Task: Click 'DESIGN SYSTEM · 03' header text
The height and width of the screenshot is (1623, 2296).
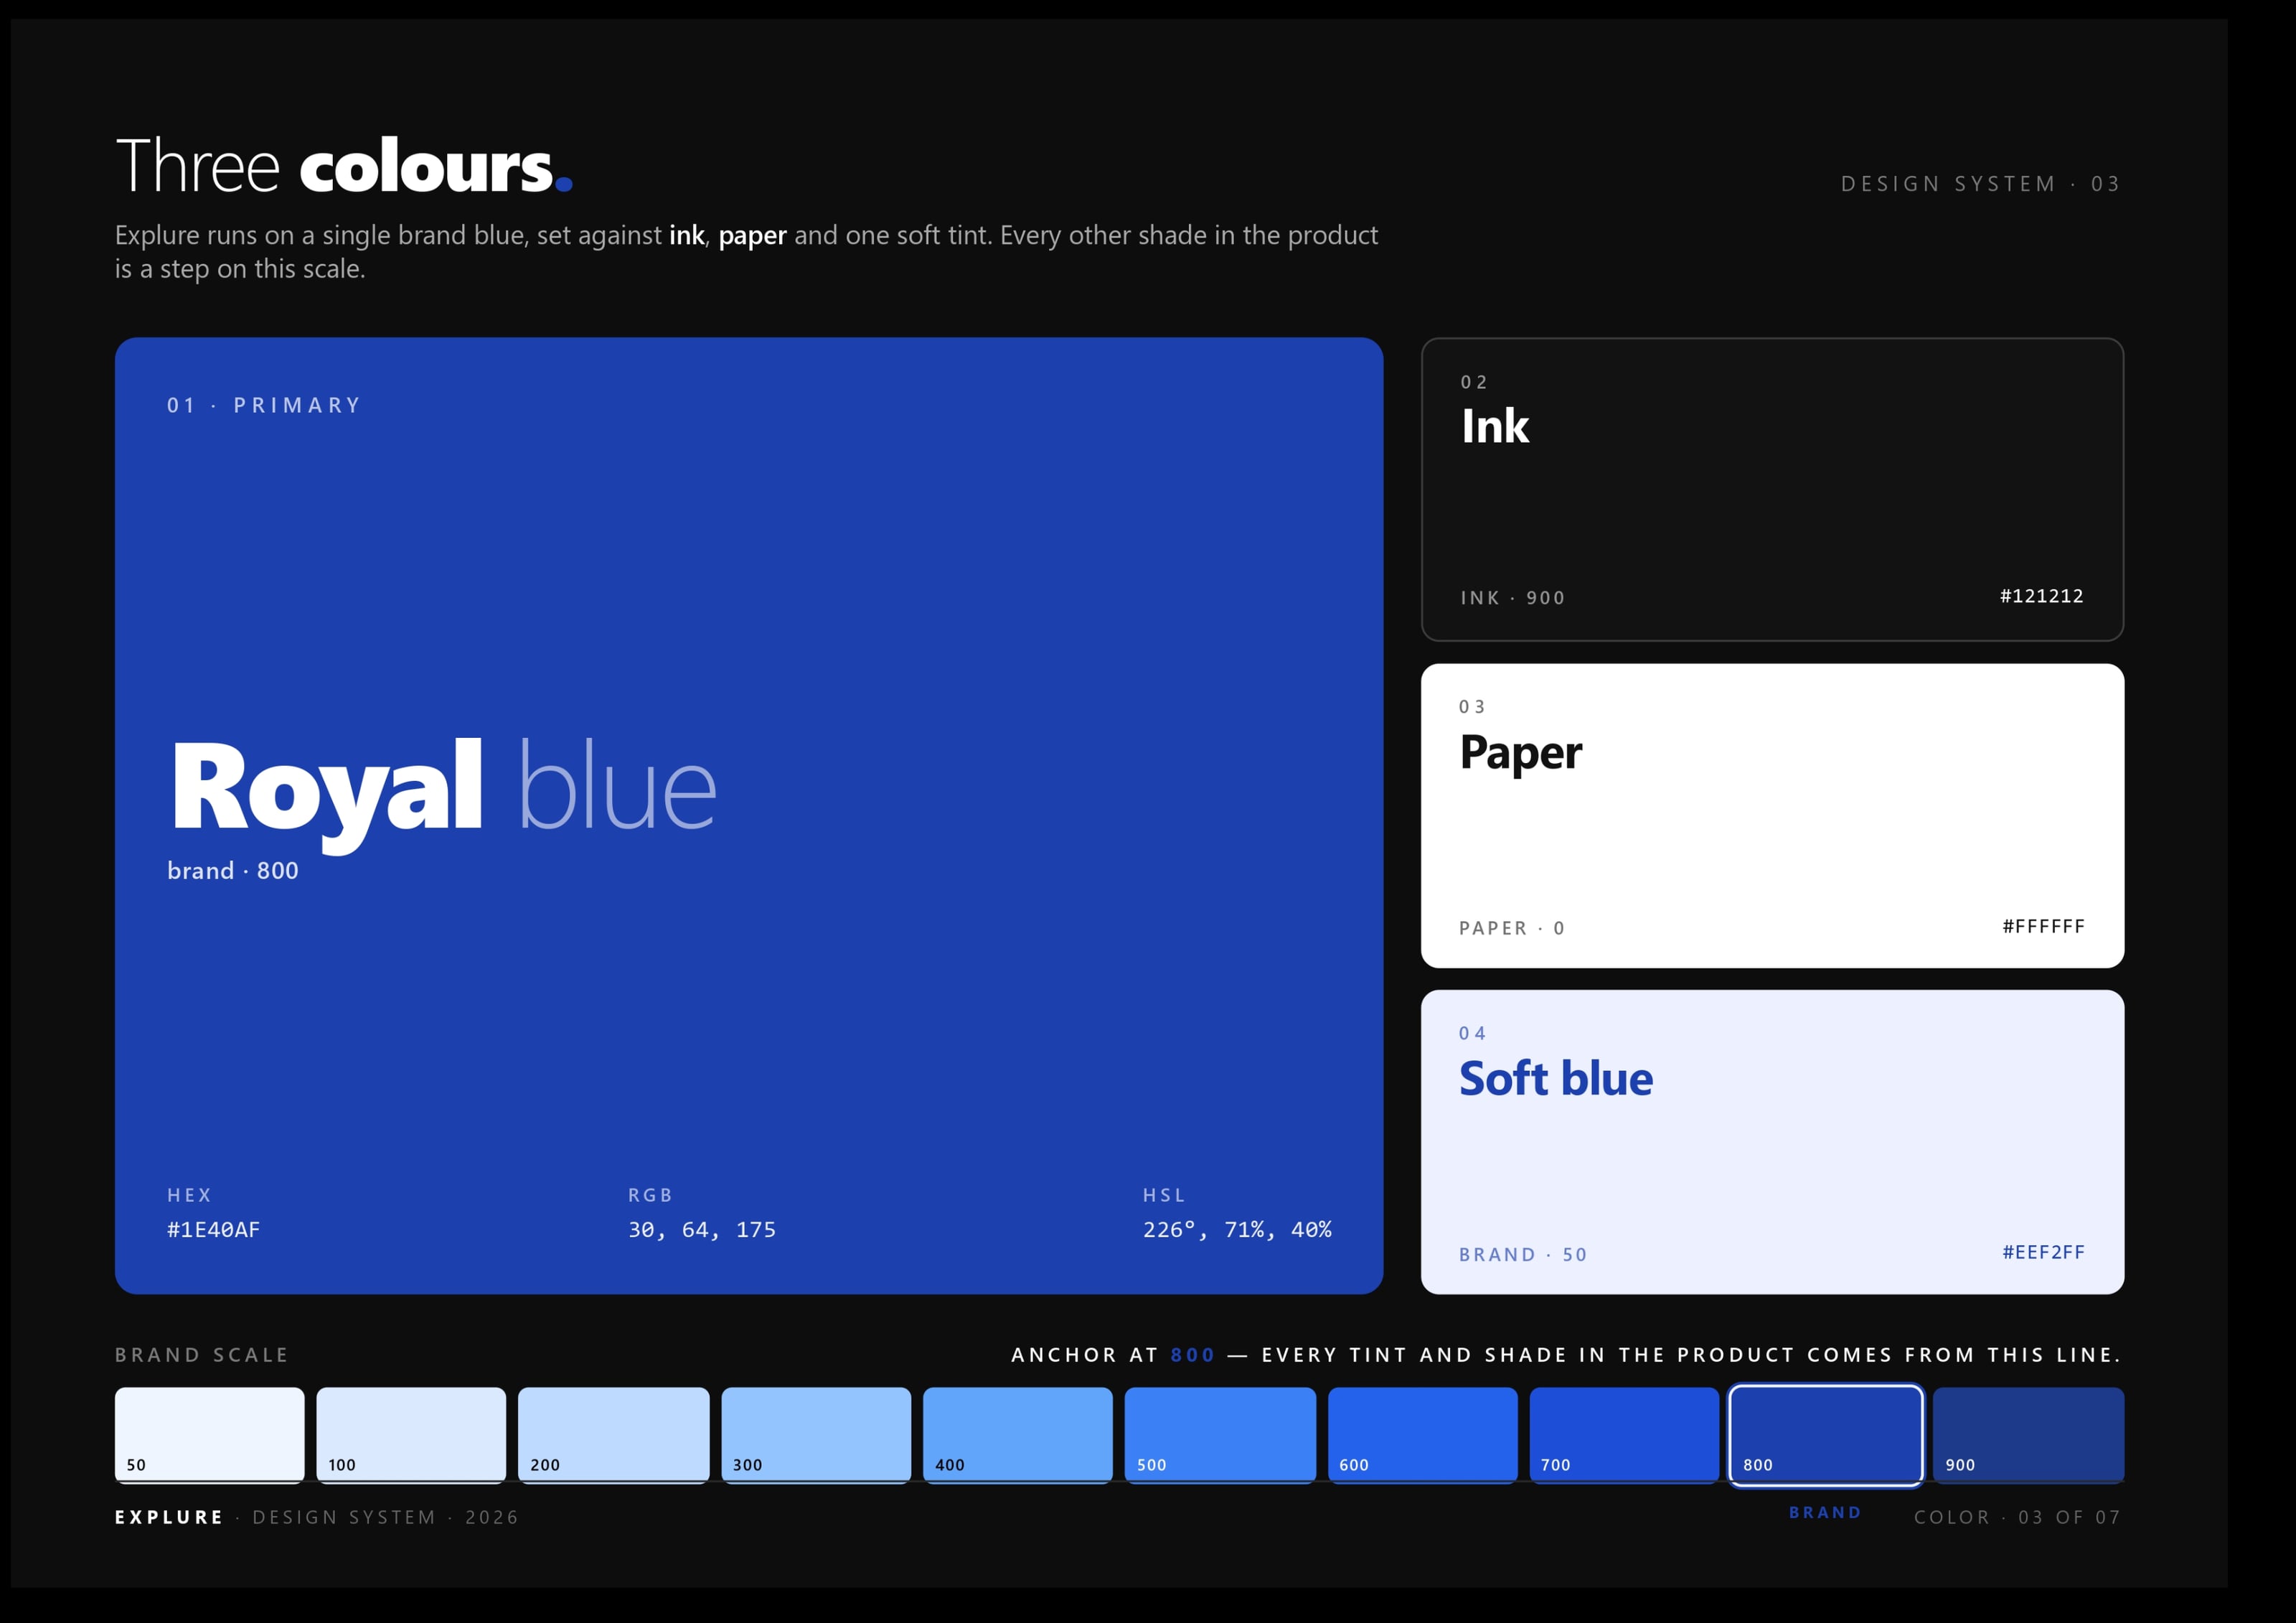Action: [x=1980, y=184]
